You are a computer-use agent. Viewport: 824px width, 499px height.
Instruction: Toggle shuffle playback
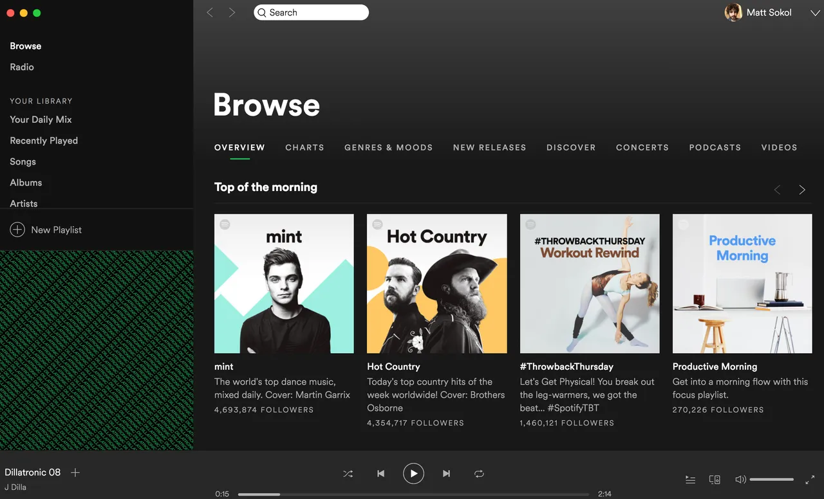(348, 474)
